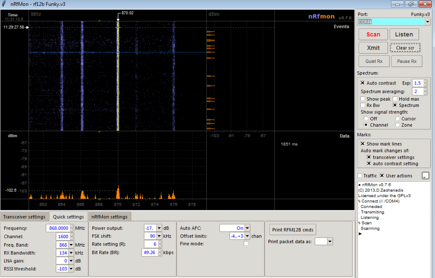Switch to Transceiver settings tab
Viewport: 435px width, 278px height.
click(24, 217)
